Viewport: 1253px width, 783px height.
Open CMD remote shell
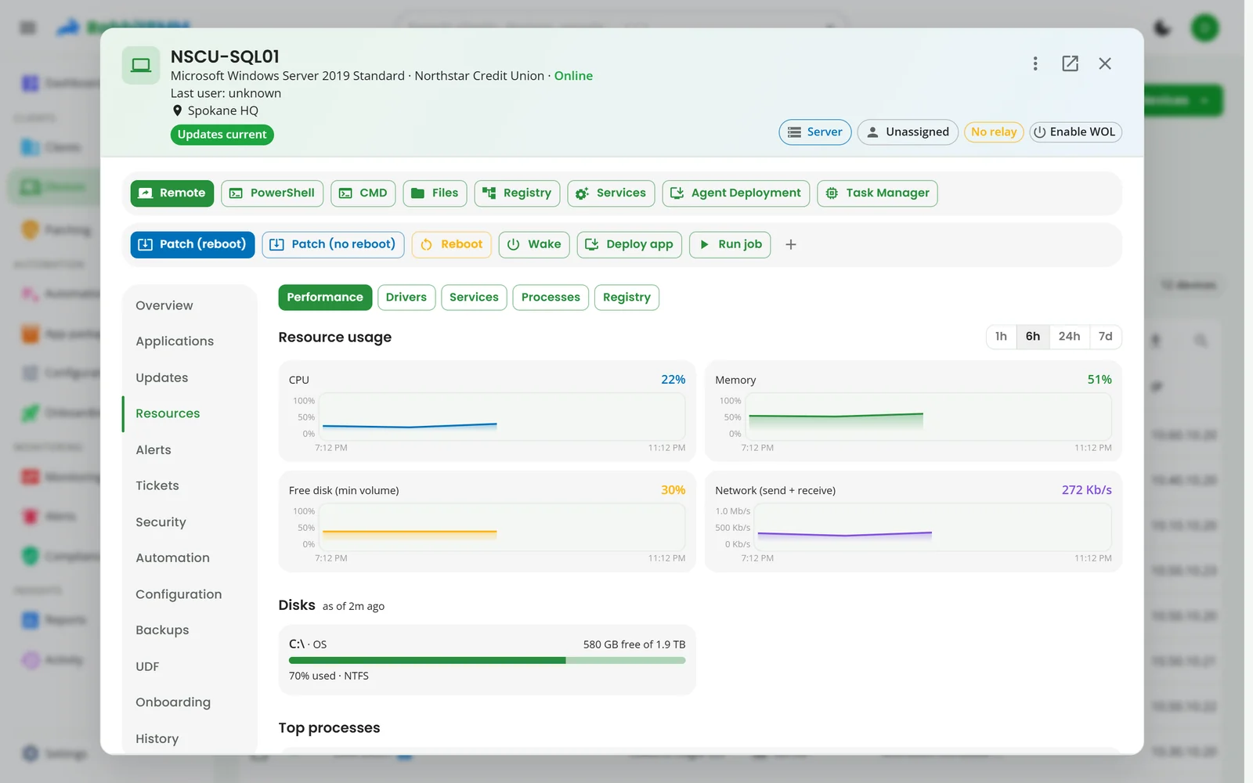click(x=363, y=193)
